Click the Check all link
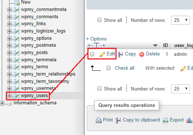 click(x=125, y=68)
